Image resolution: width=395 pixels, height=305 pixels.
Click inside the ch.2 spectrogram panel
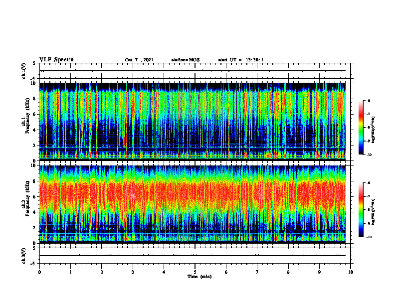[x=193, y=204]
